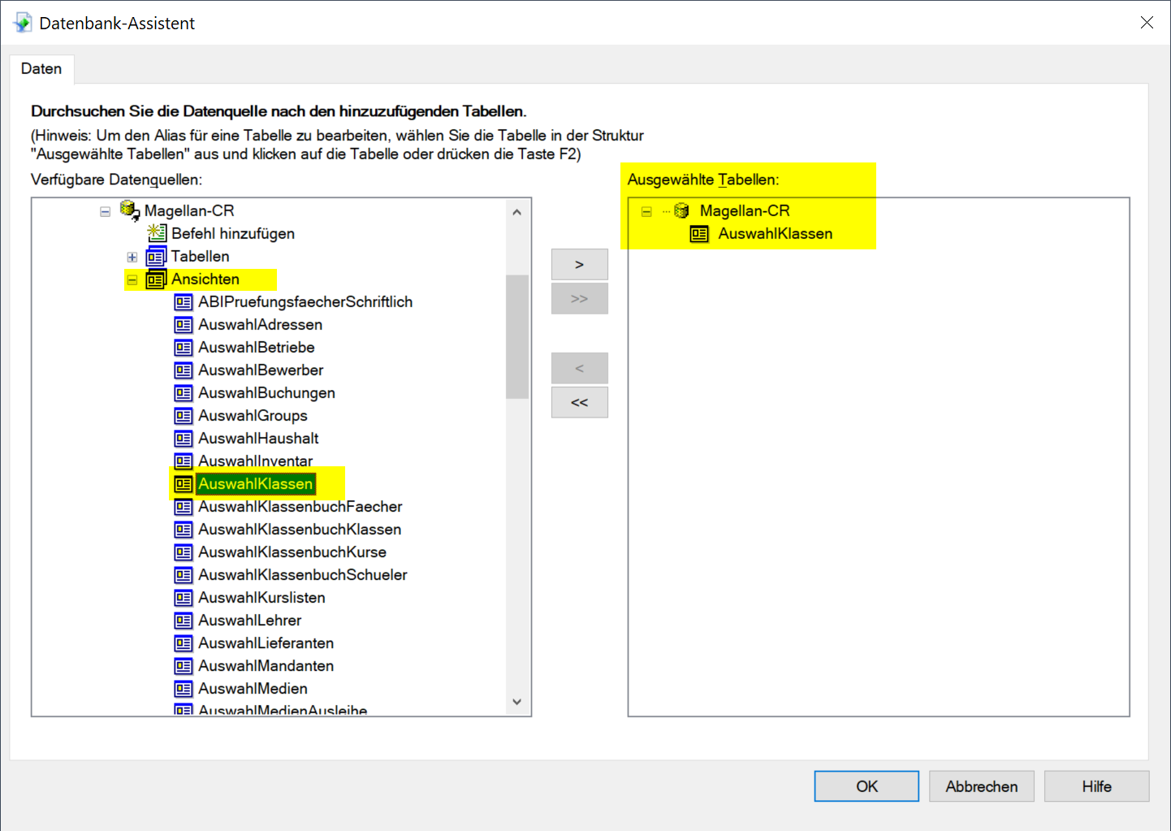The image size is (1171, 831).
Task: Select the AuswahlBuchungen view
Action: click(x=266, y=393)
